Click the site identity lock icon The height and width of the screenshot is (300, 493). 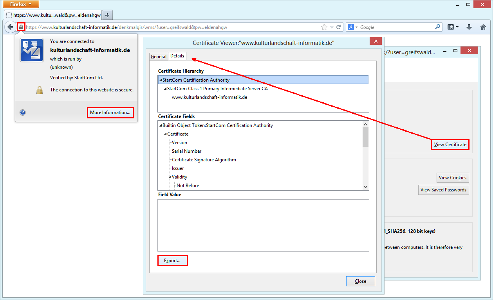(21, 27)
